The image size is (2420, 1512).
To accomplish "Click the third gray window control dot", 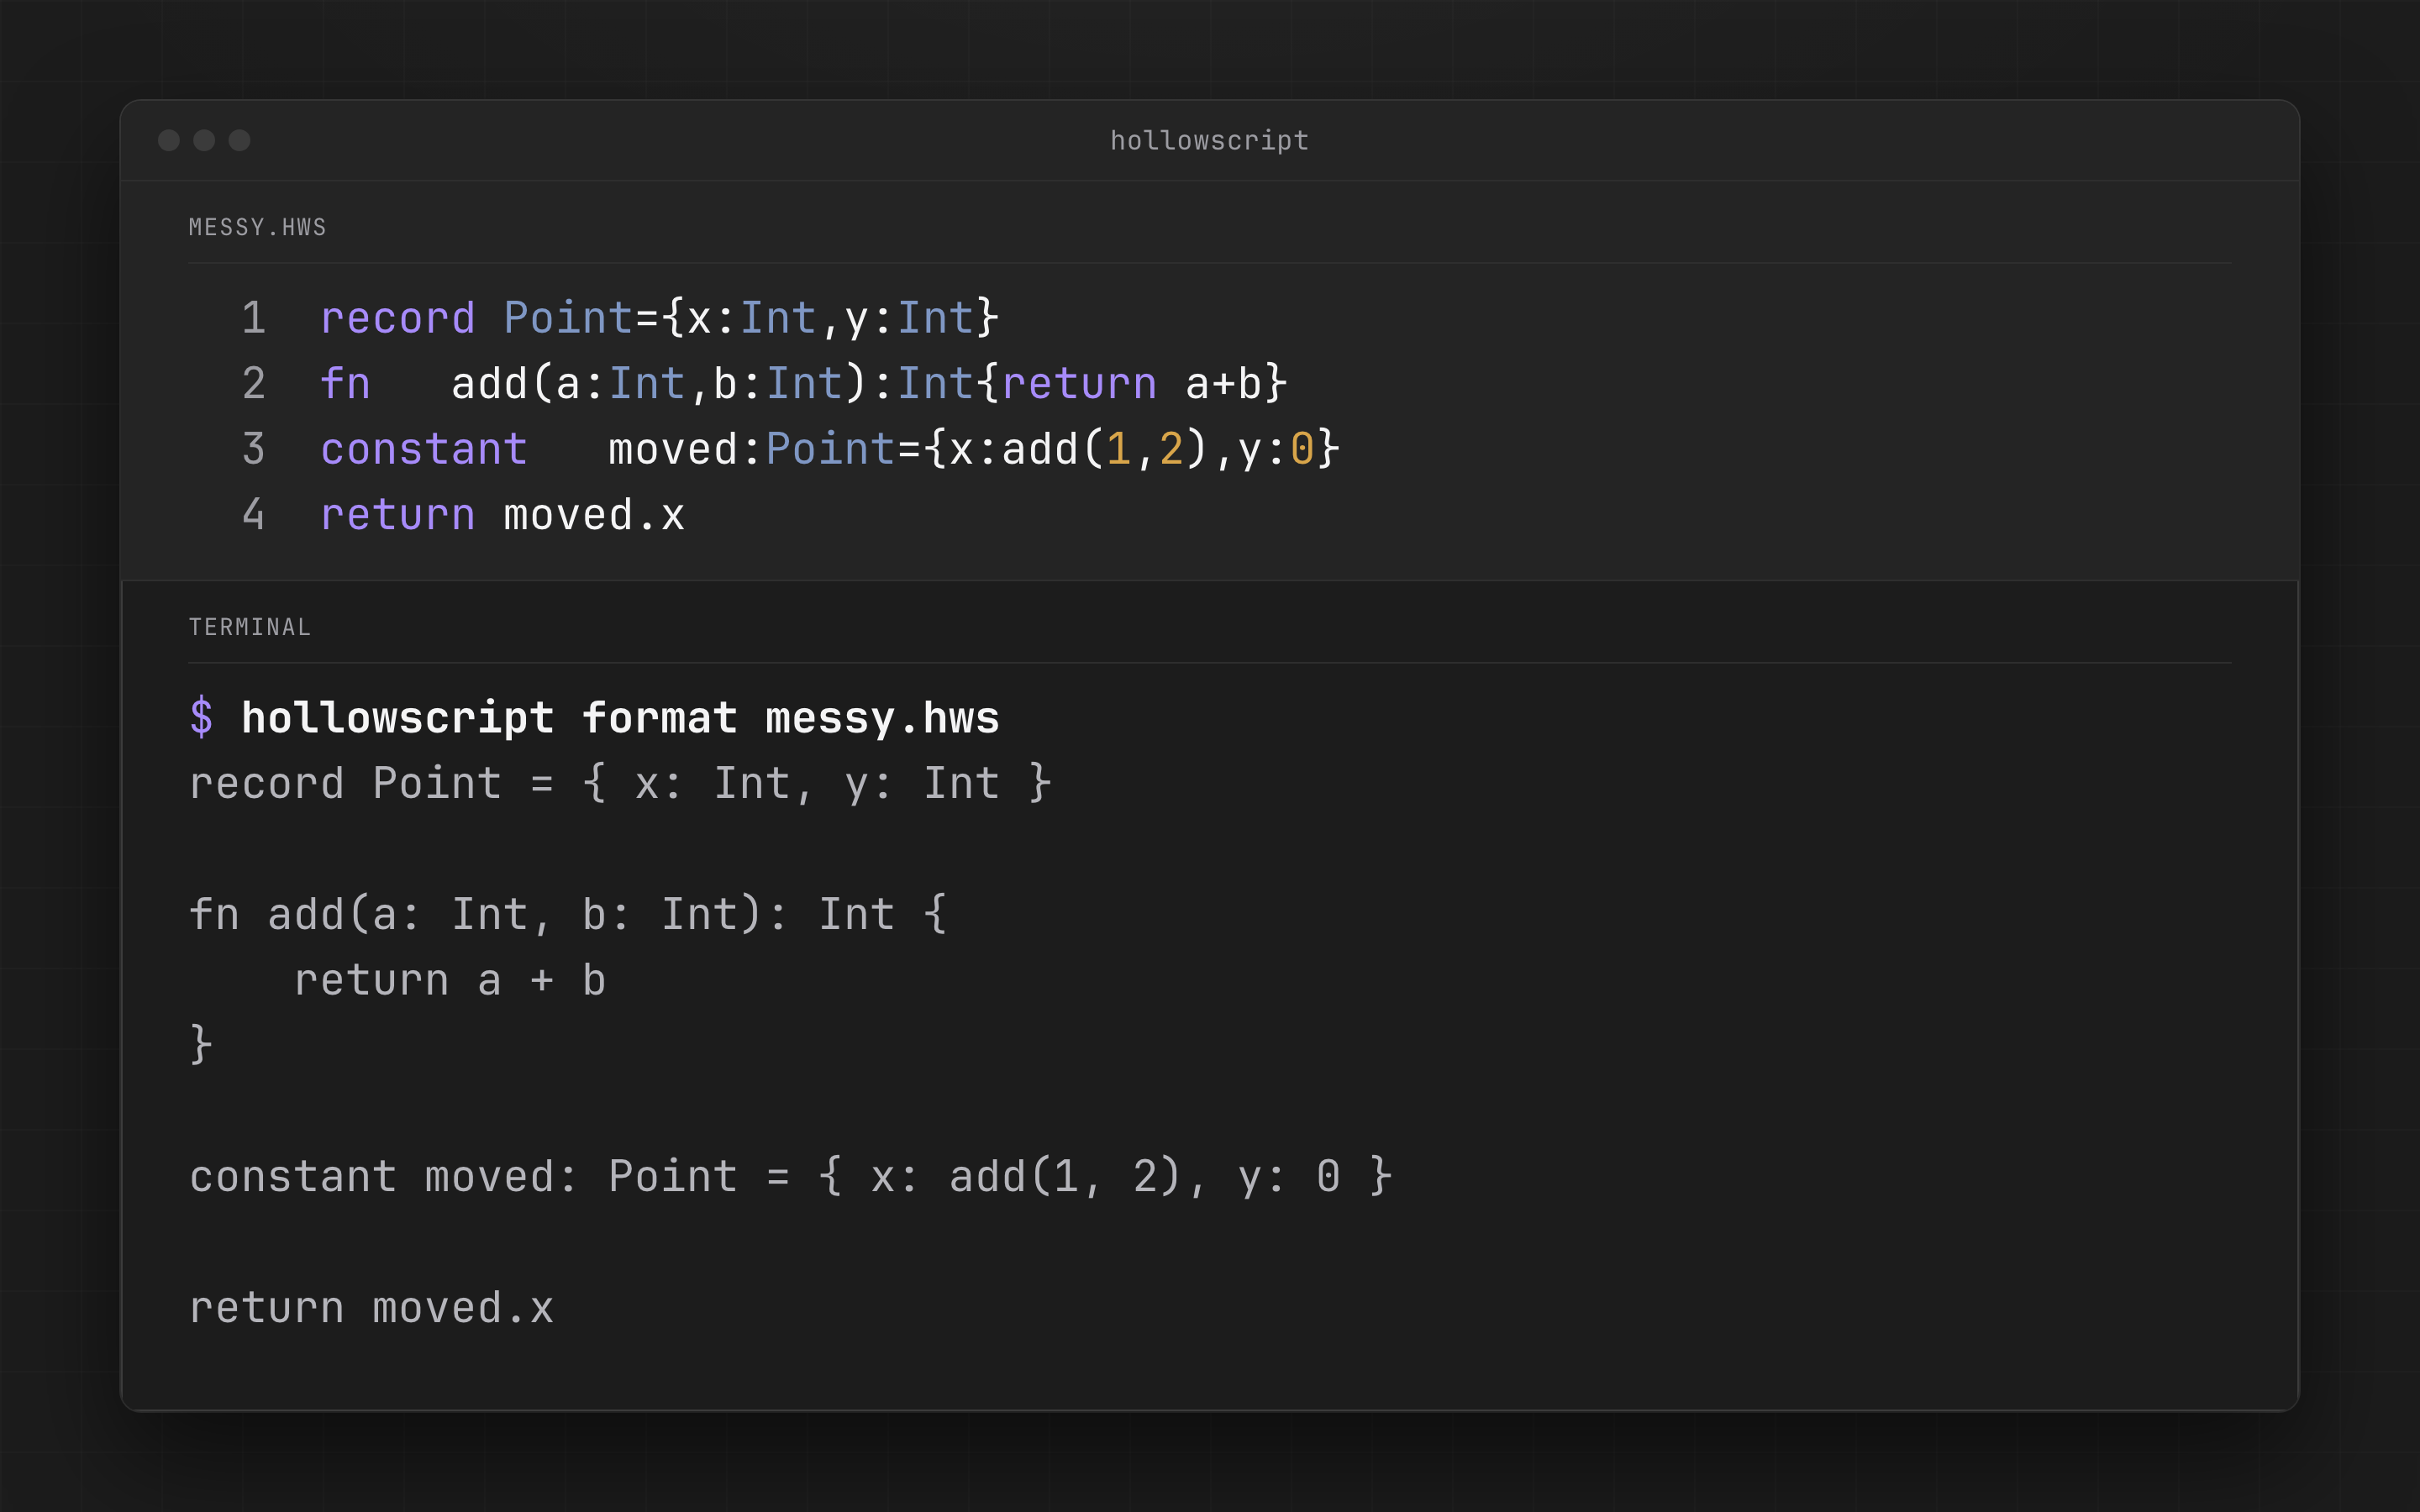I will pos(239,140).
